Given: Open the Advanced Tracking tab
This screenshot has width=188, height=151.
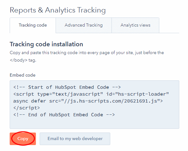Looking at the screenshot, I should pyautogui.click(x=84, y=25).
